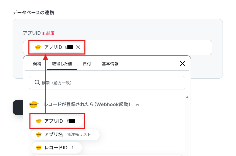Screen dimensions: 236x156
Task: Pick the レコードID value chip
Action: [x=56, y=148]
